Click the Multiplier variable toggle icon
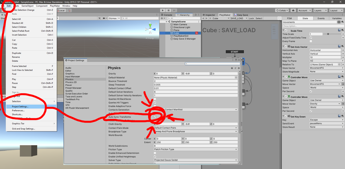 click(x=343, y=57)
